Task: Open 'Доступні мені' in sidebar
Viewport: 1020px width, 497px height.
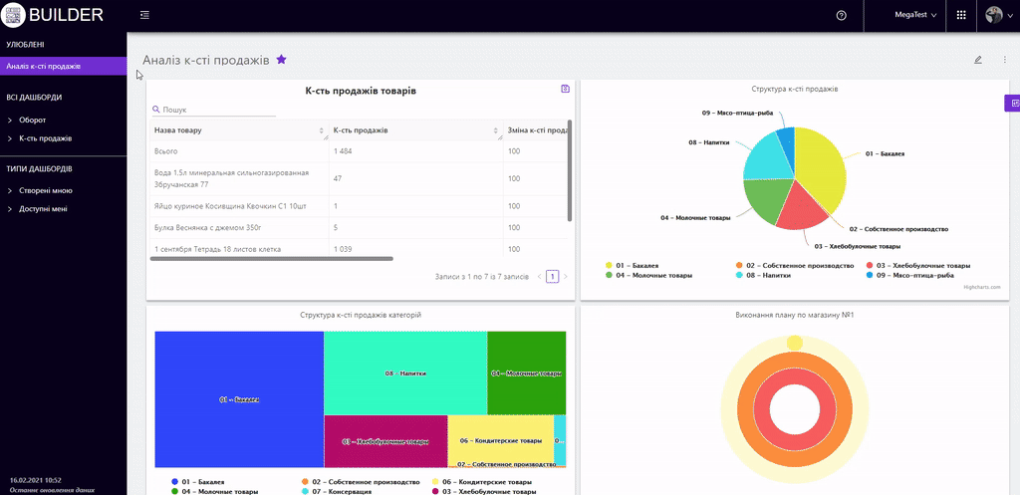Action: click(43, 209)
